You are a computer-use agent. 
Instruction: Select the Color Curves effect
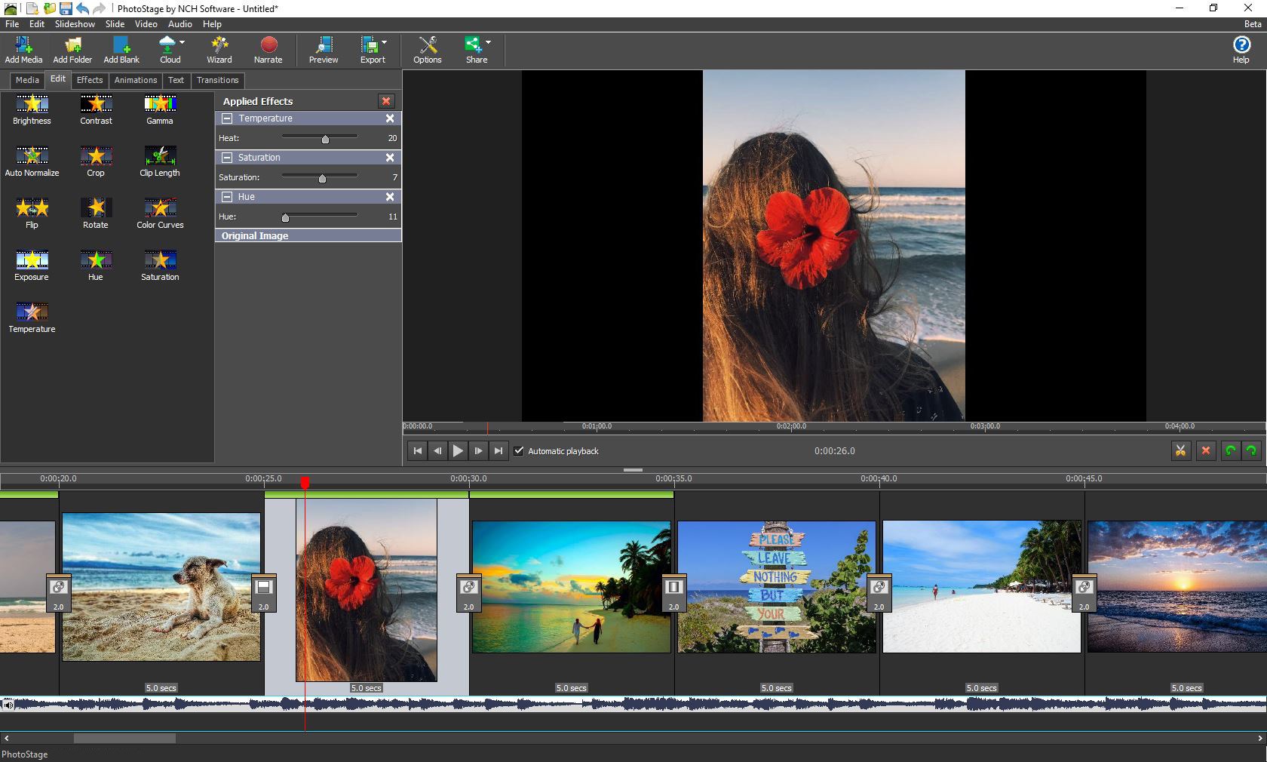point(159,210)
